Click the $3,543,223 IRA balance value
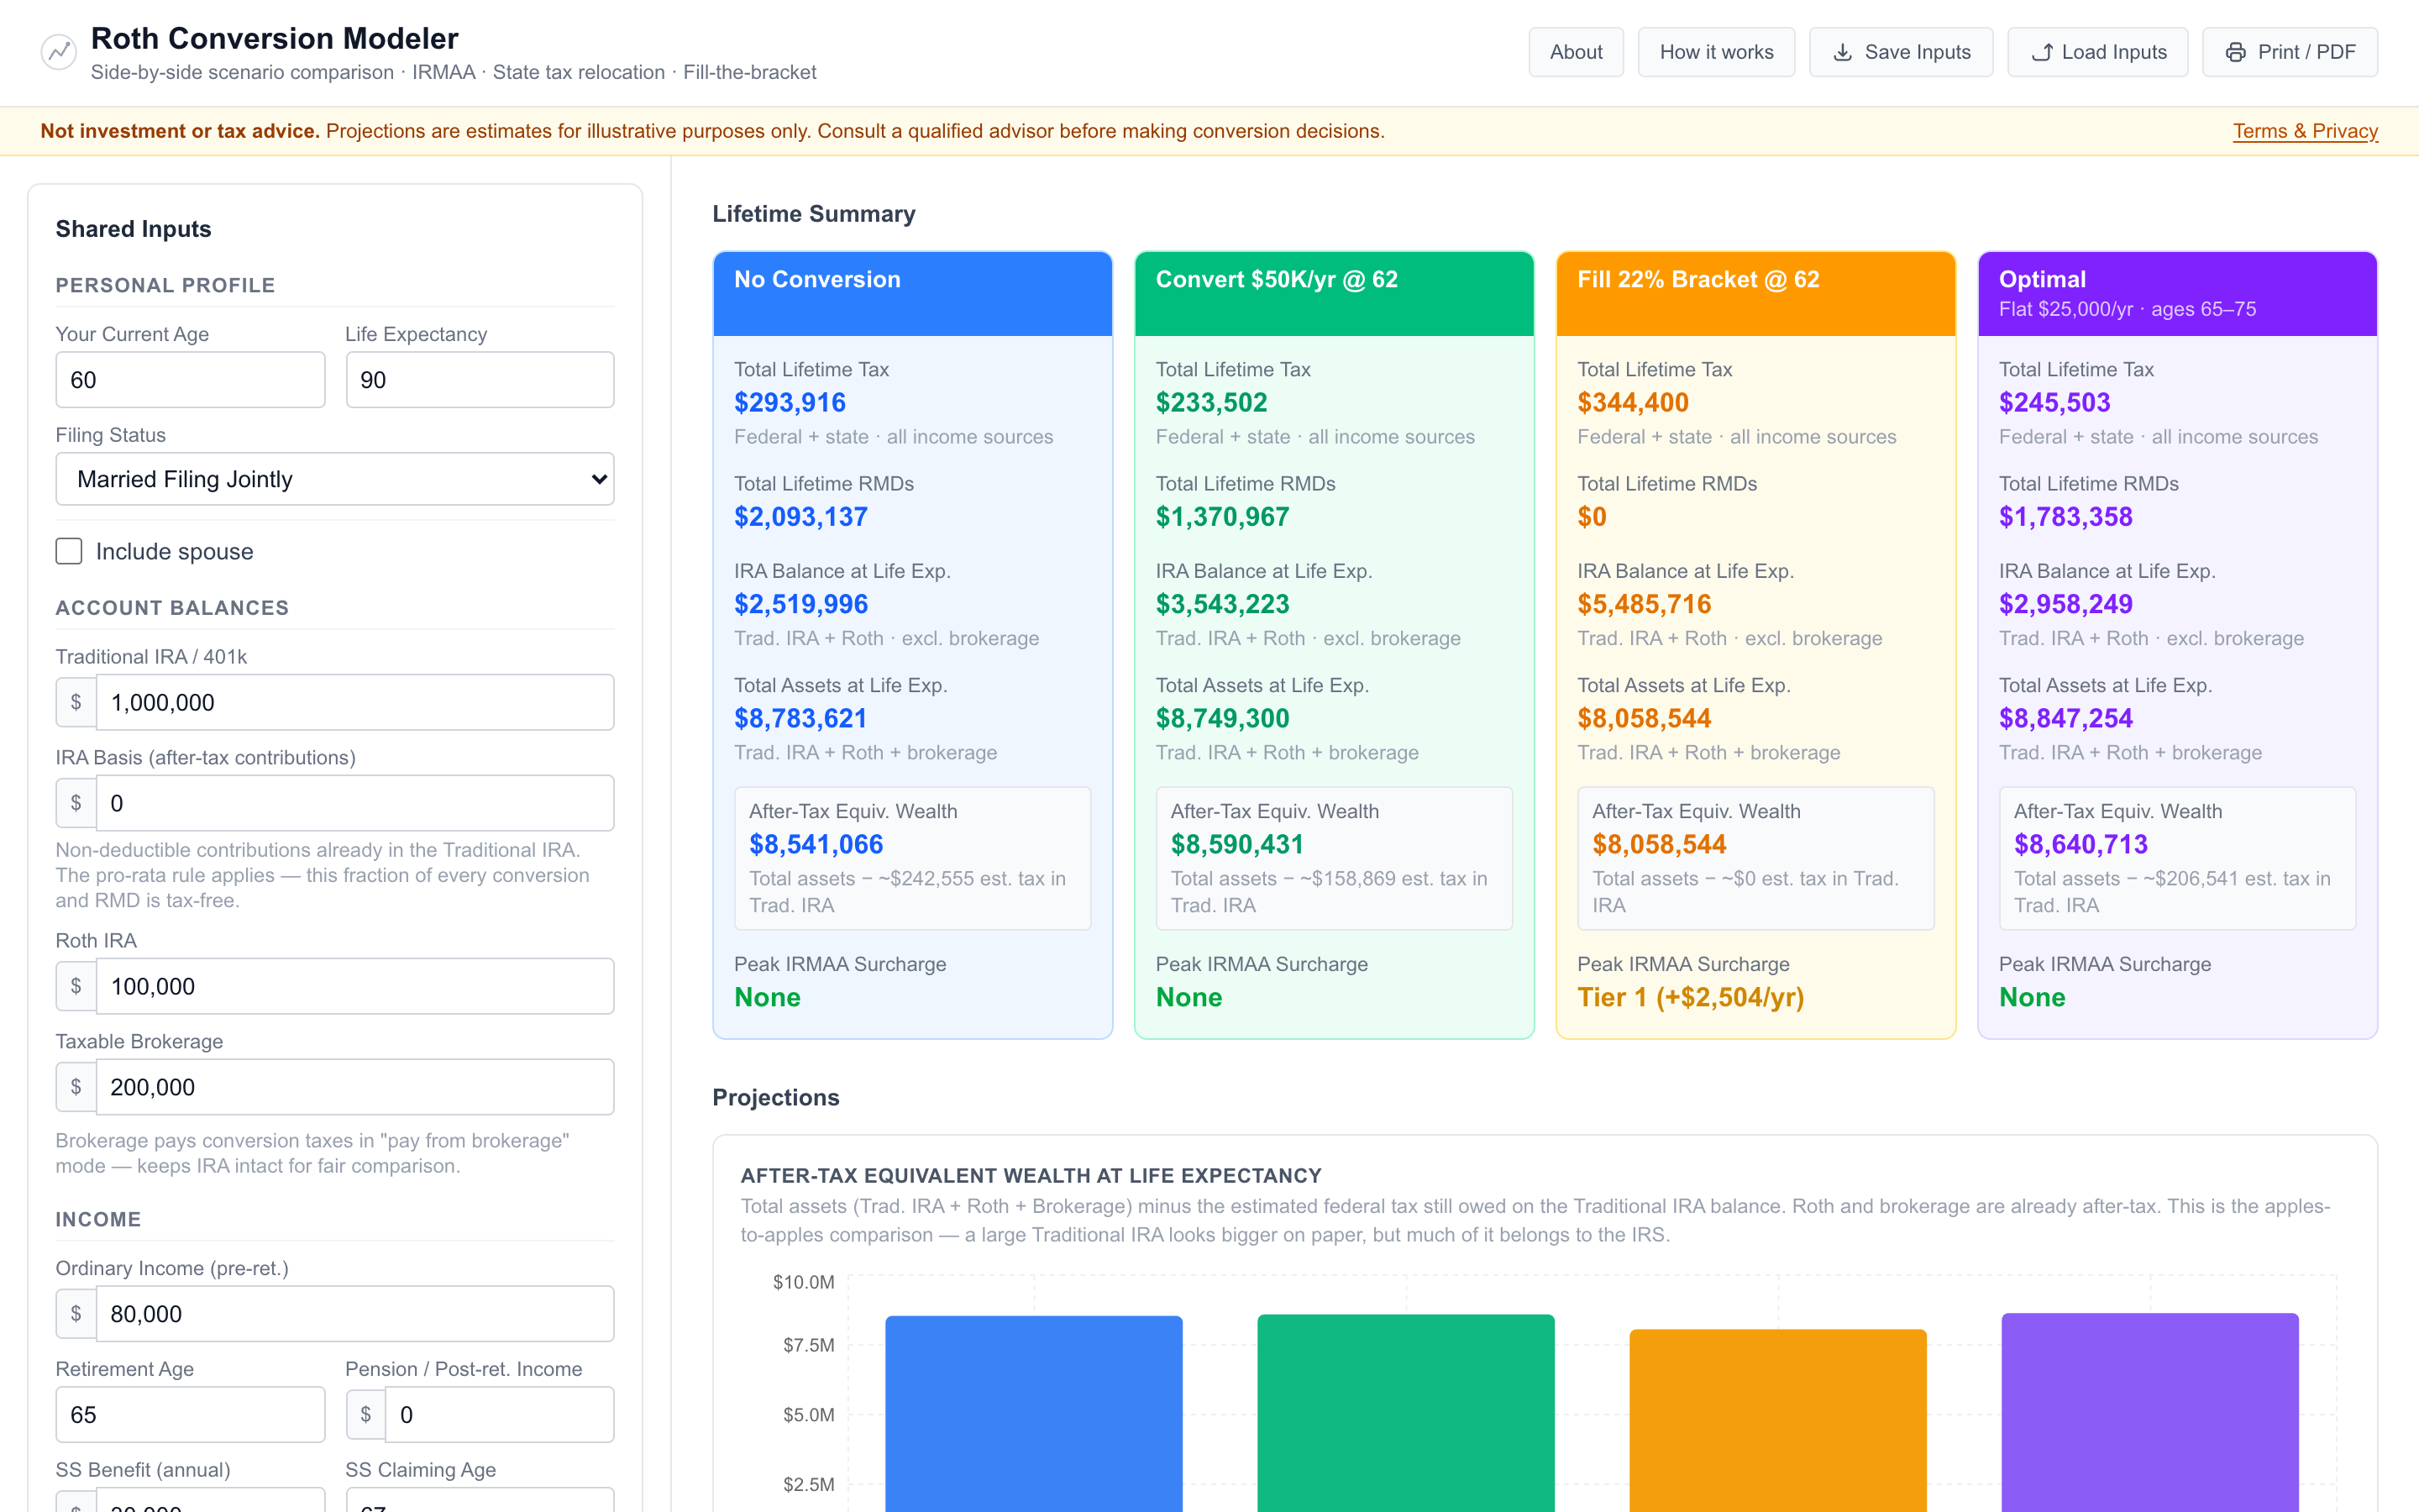Viewport: 2419px width, 1512px height. [x=1222, y=604]
